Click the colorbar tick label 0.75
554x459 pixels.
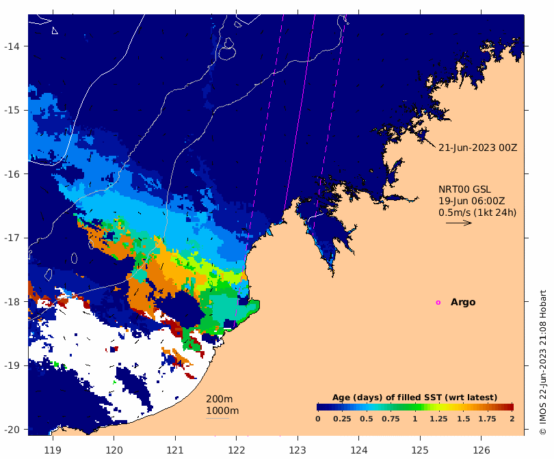391,419
